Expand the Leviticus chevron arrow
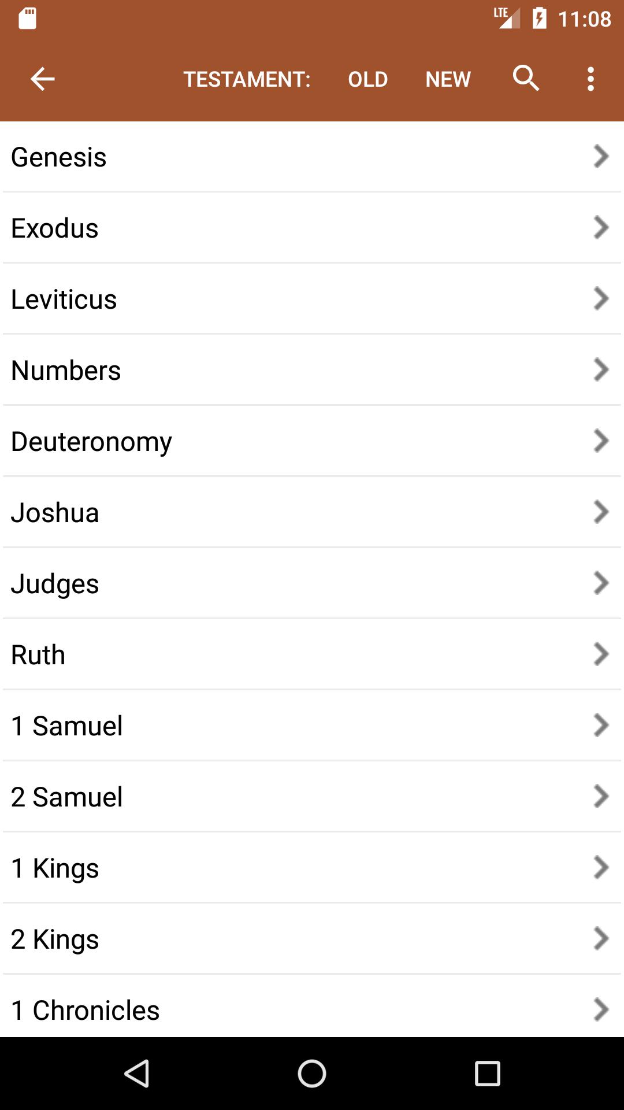Viewport: 624px width, 1110px height. click(x=601, y=298)
